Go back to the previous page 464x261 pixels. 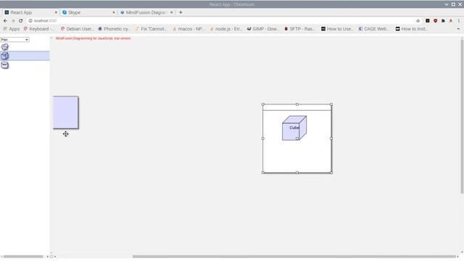5,21
